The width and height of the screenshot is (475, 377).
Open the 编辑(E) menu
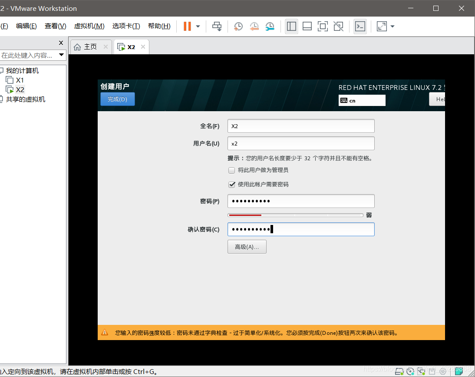click(26, 26)
